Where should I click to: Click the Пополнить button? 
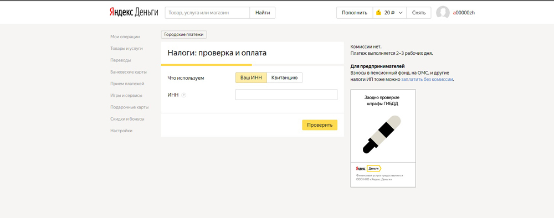pos(355,13)
